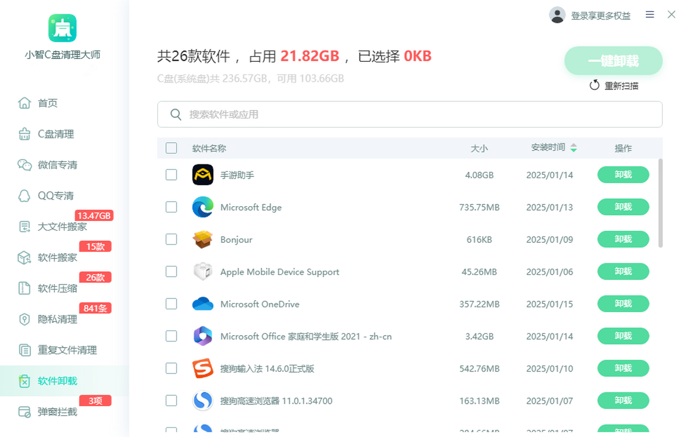Open 大文件搬家 in the sidebar
This screenshot has width=688, height=437.
coord(62,227)
